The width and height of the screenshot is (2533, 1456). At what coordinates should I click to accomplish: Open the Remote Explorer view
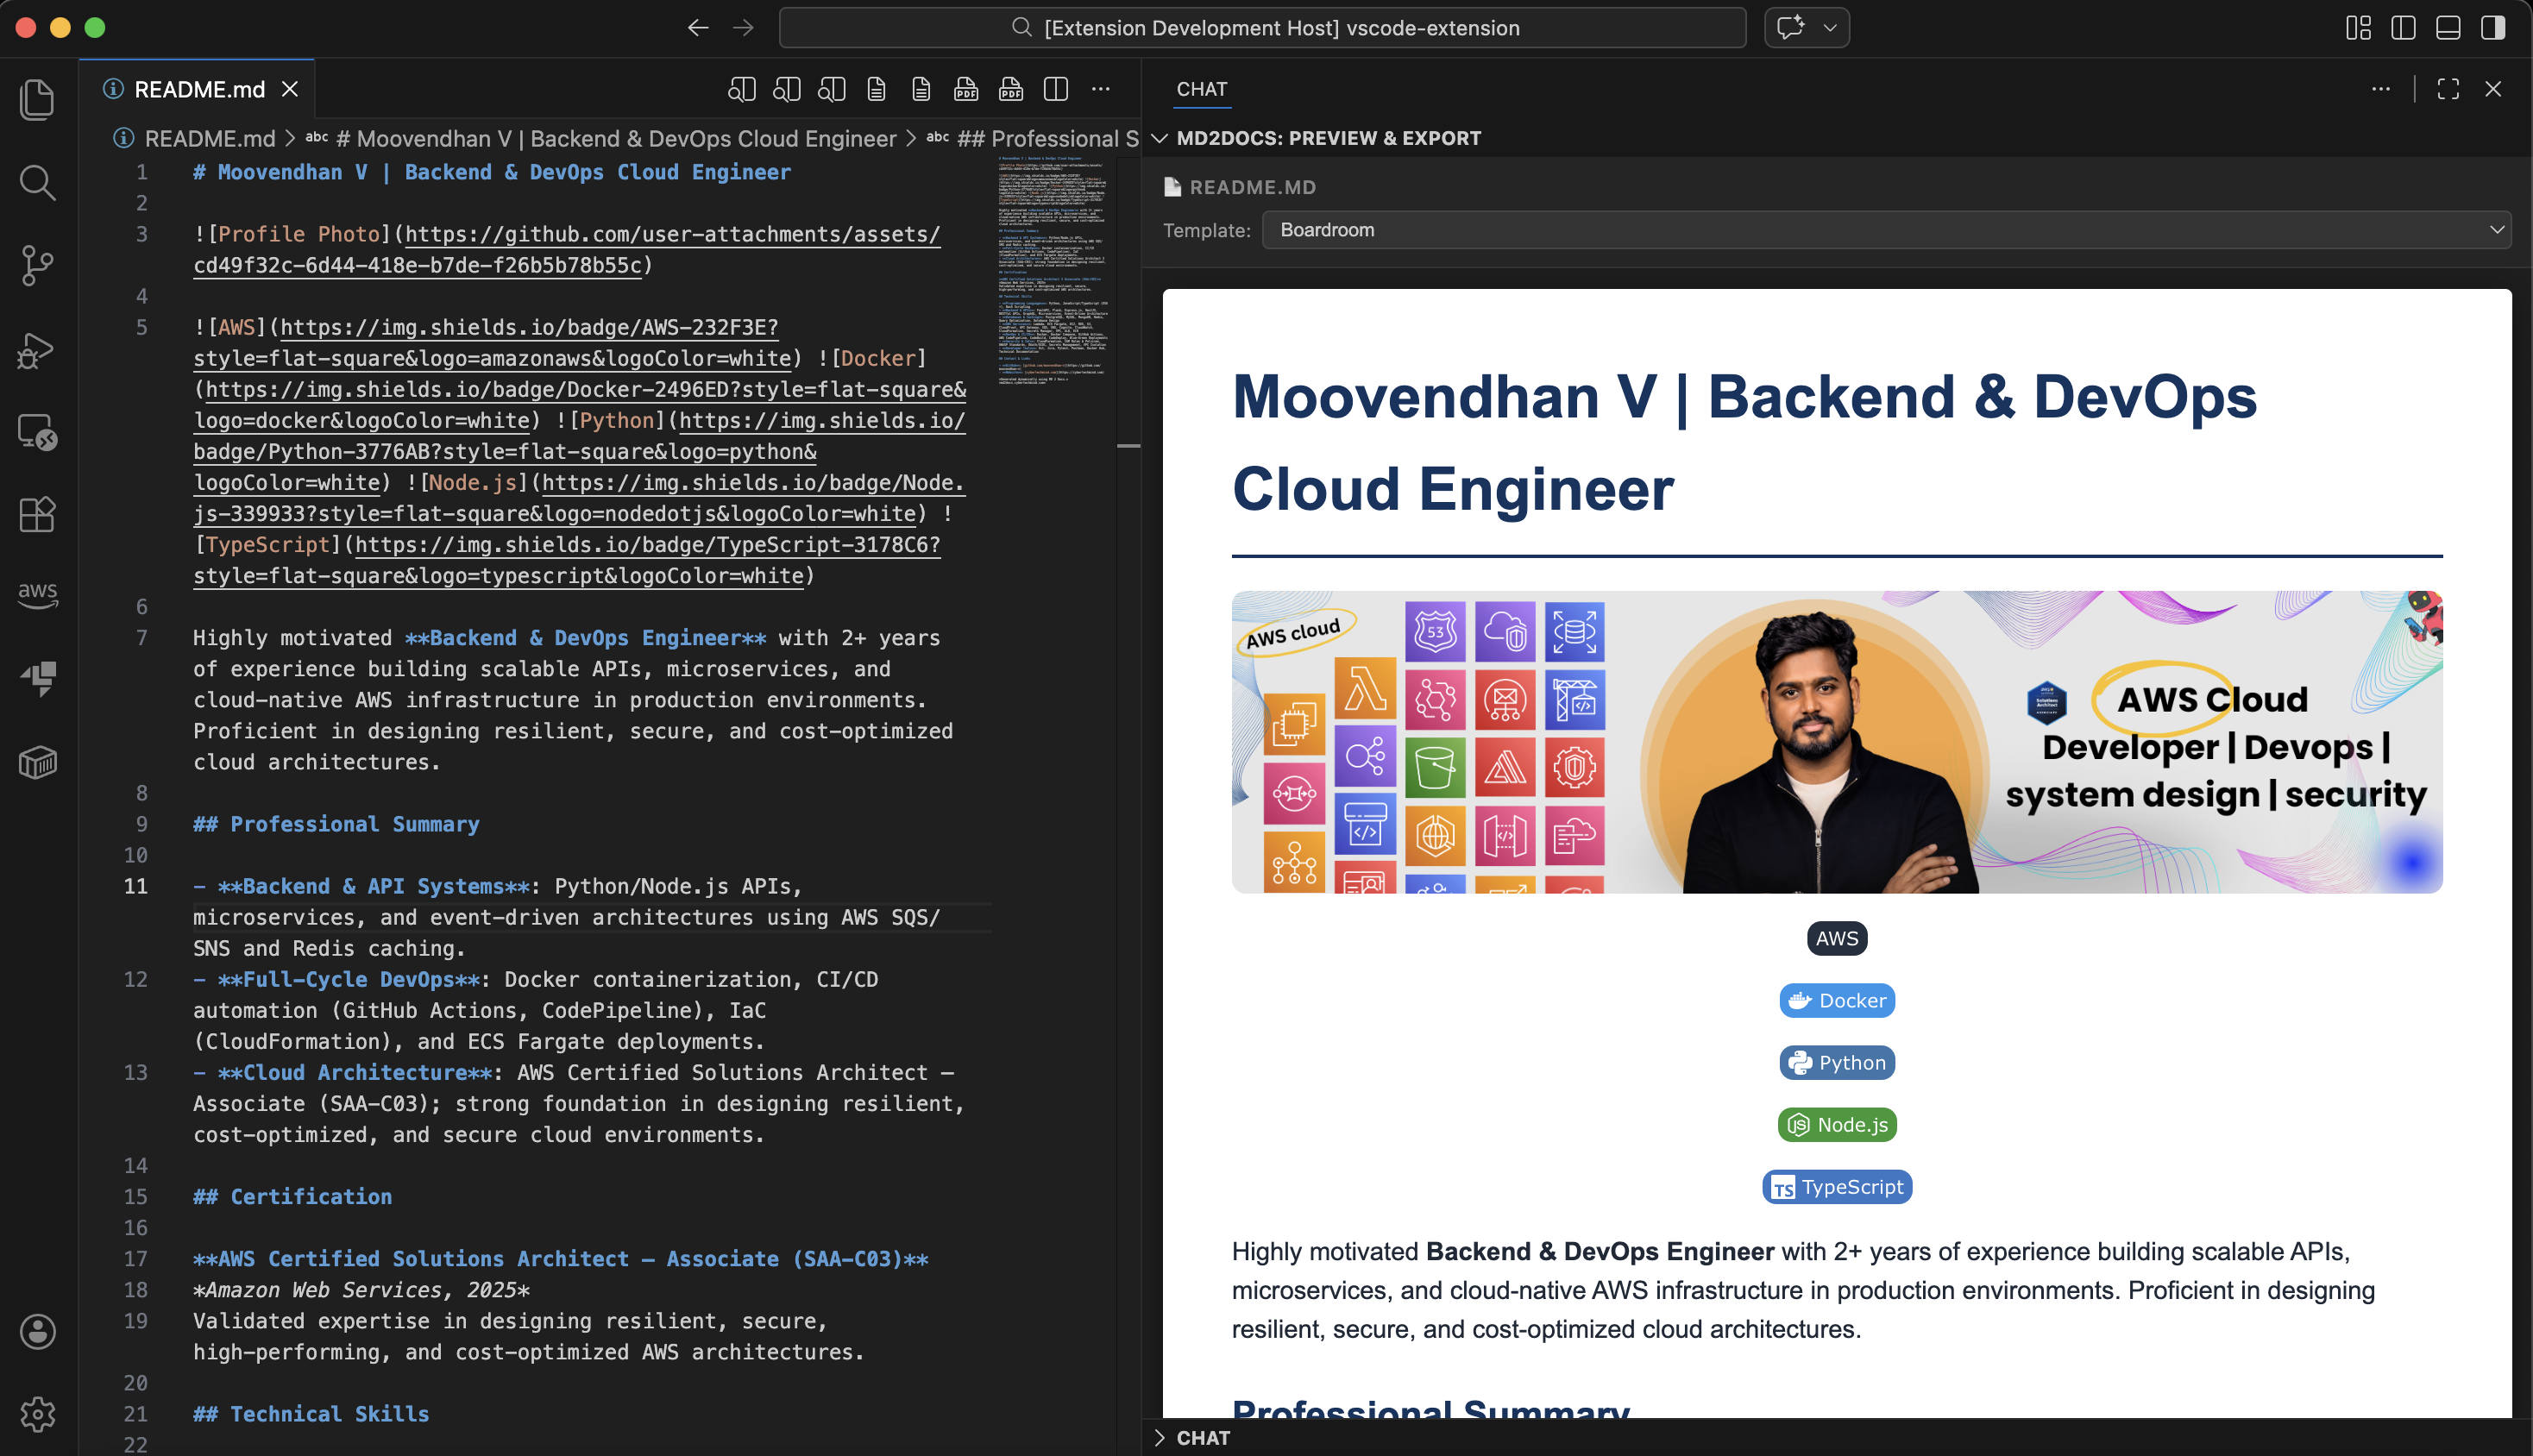(38, 432)
